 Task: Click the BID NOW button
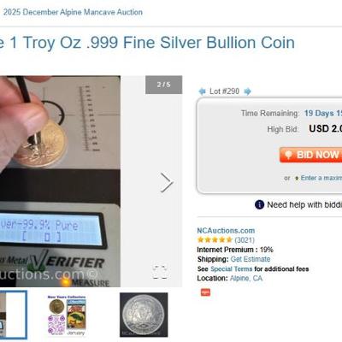[310, 155]
